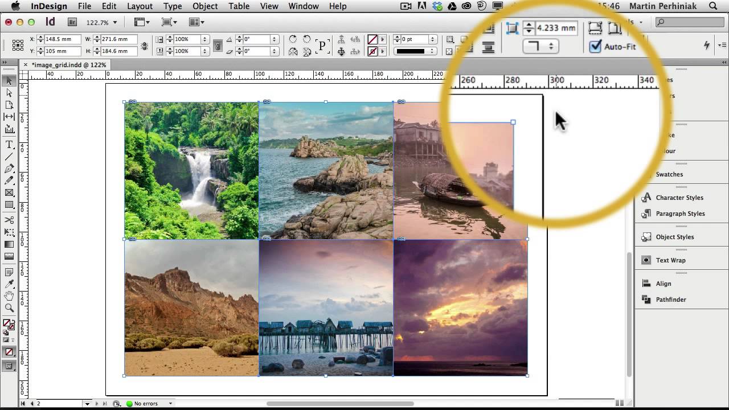Toggle the view mode button in Tools panel
729x410 pixels.
coord(9,366)
